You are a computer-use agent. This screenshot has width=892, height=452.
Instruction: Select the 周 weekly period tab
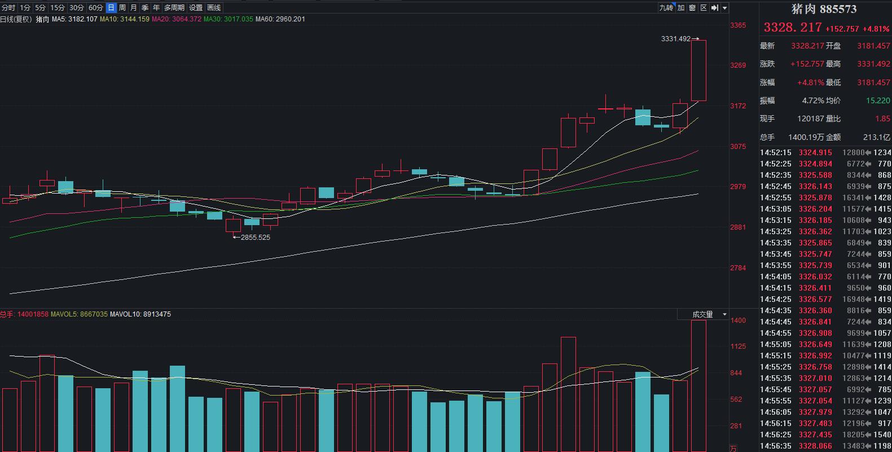pos(122,8)
